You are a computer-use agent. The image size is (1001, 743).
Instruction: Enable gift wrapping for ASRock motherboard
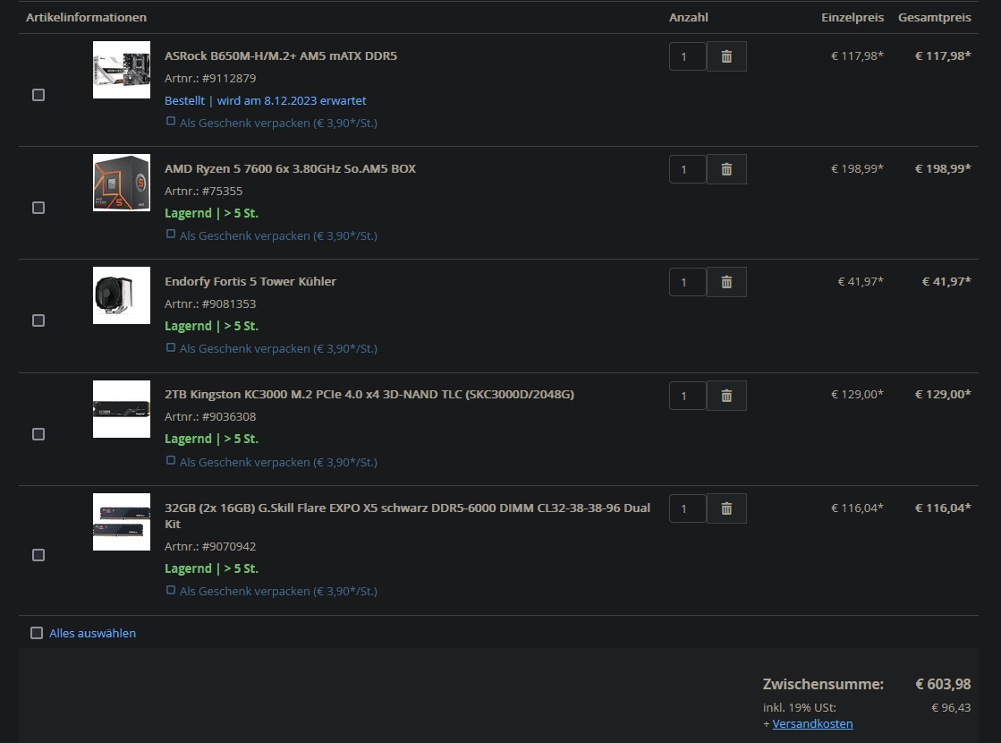point(171,122)
